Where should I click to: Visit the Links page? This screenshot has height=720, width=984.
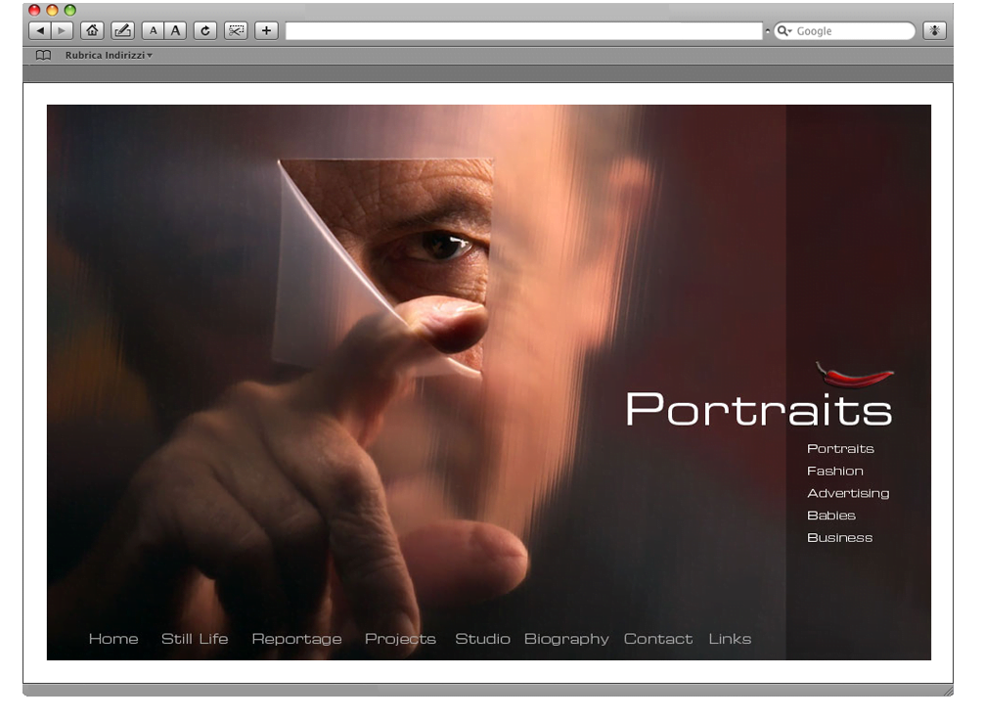pos(730,639)
